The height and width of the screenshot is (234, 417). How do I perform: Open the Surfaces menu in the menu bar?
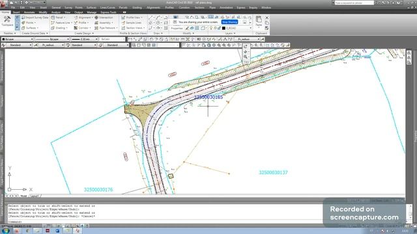pyautogui.click(x=91, y=8)
